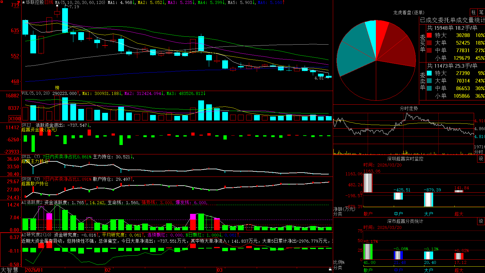Image resolution: width=485 pixels, height=273 pixels.
Task: Toggle the ×100 volume scale box
Action: 15,119
